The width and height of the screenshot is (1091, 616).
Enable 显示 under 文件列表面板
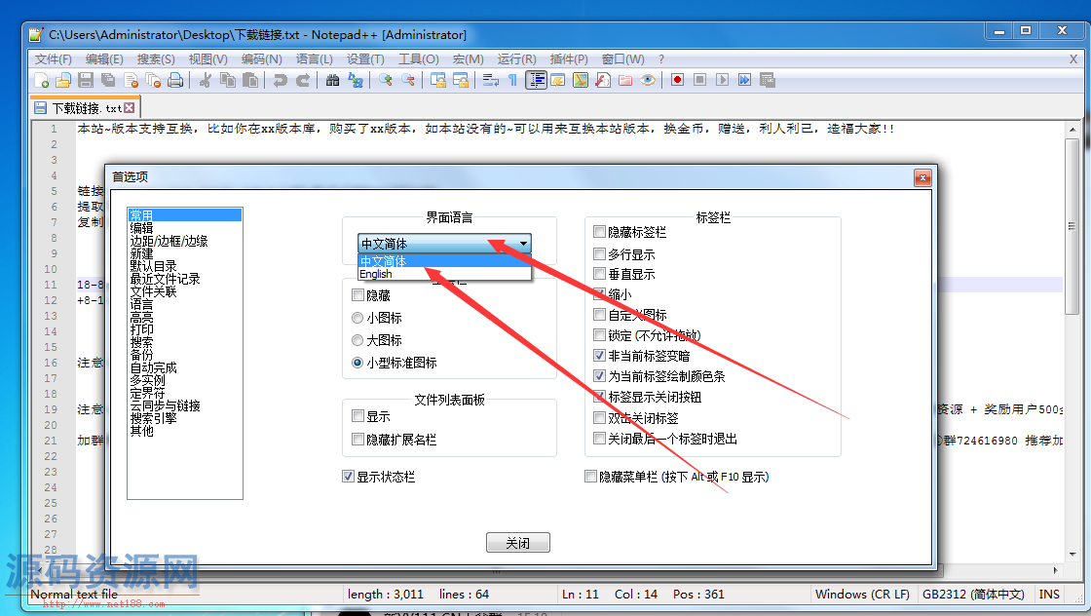357,416
